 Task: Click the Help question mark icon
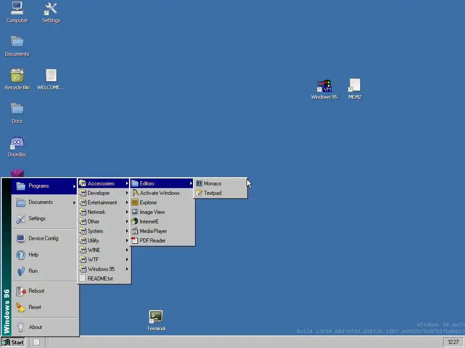21,255
